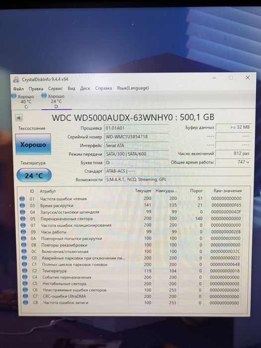The height and width of the screenshot is (348, 261).
Task: Click the status icon of attribute 01
Action: pyautogui.click(x=22, y=199)
